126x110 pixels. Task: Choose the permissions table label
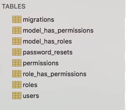point(41,63)
